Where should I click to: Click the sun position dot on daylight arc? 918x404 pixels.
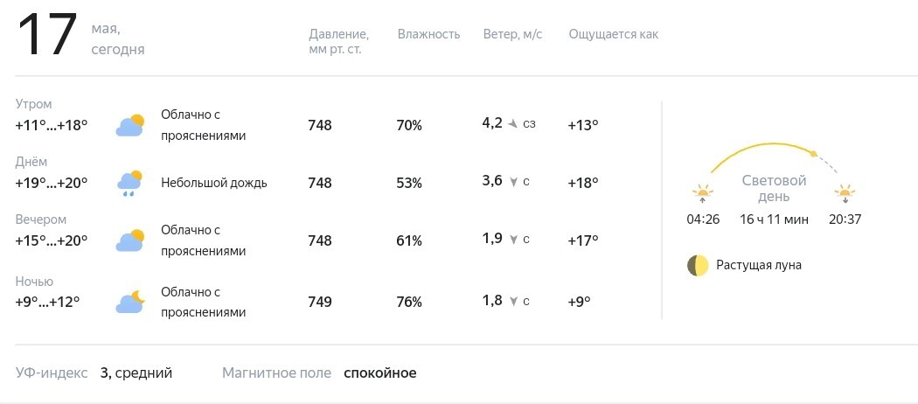[812, 154]
